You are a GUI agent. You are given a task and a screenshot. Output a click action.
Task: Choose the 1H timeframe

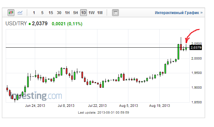point(67,13)
